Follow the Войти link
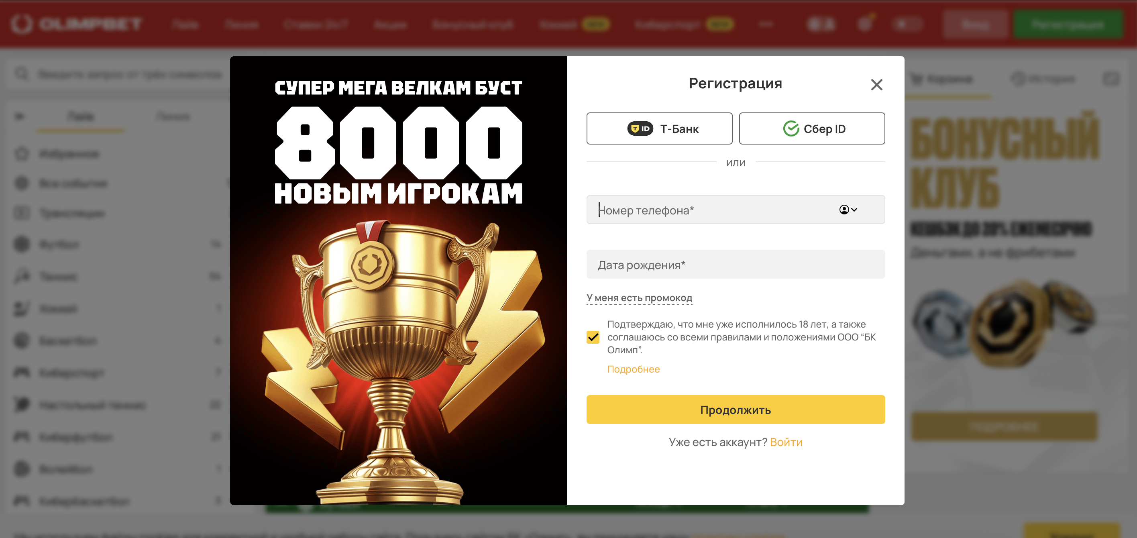 pos(786,442)
